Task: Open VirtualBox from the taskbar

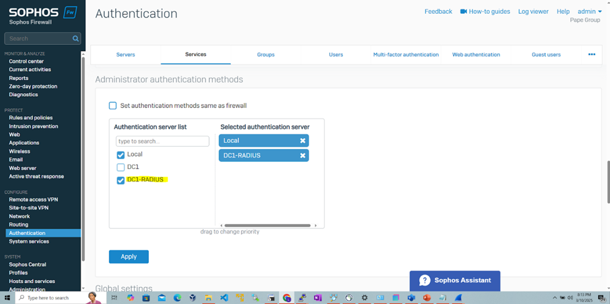Action: pos(193,298)
